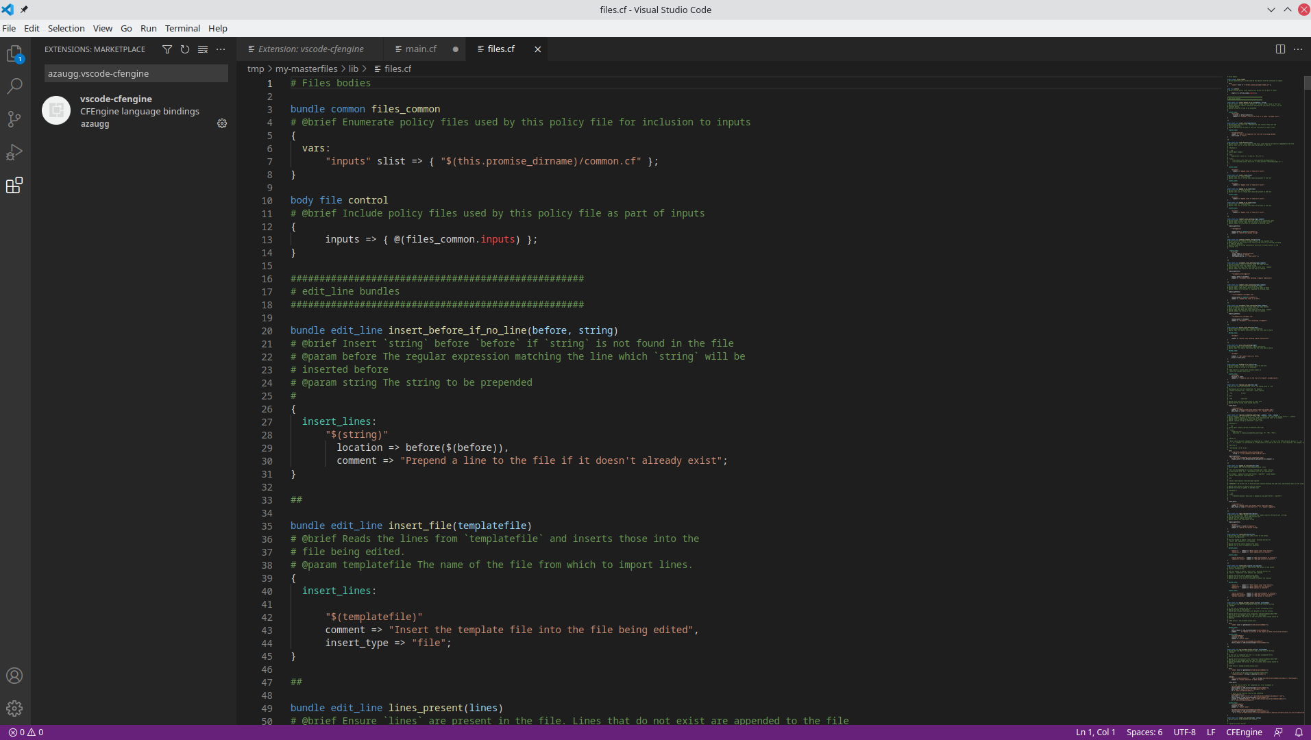Open the Explorer view
Viewport: 1311px width, 740px height.
point(14,53)
